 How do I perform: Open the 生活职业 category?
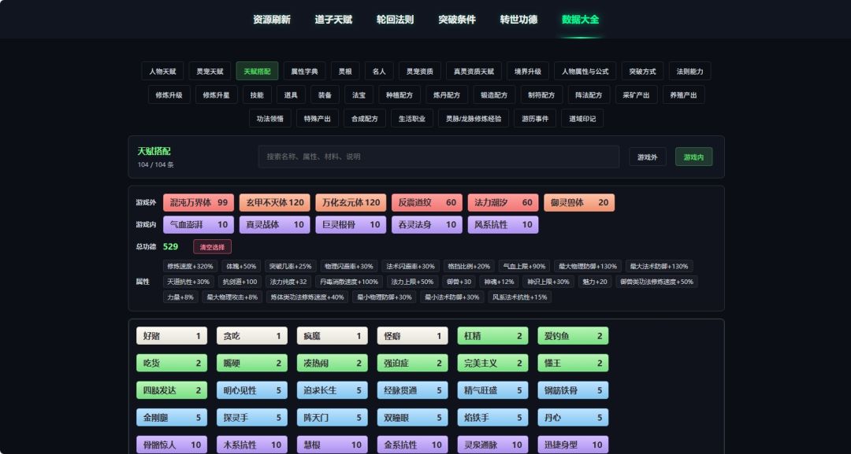[x=412, y=119]
